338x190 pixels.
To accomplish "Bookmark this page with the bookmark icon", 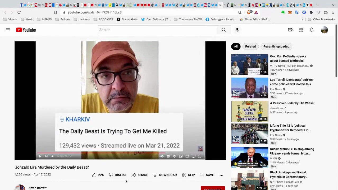I will (55, 12).
